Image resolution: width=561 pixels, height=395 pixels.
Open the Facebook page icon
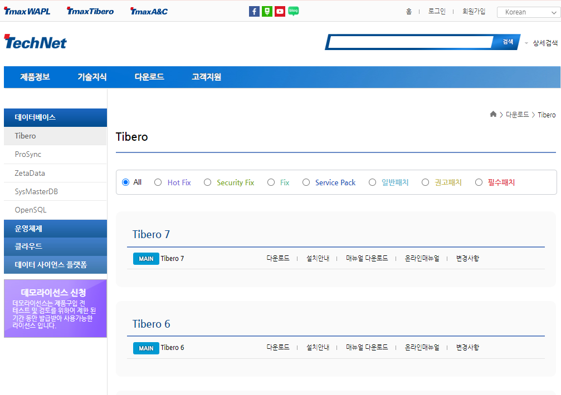254,11
